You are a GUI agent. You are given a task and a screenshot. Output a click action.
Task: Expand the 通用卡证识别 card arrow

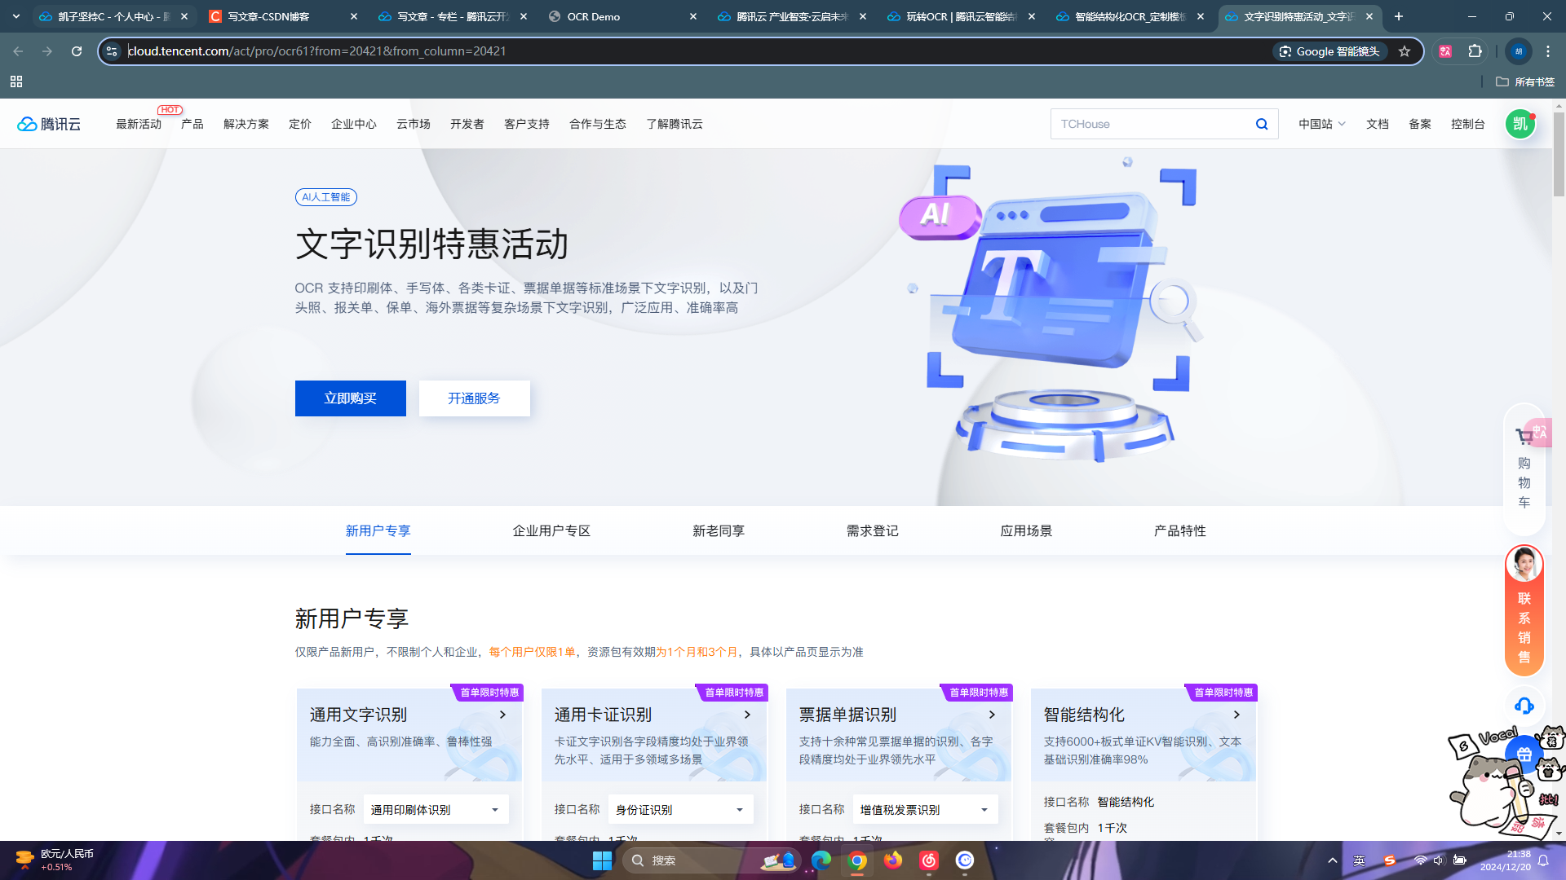coord(748,715)
